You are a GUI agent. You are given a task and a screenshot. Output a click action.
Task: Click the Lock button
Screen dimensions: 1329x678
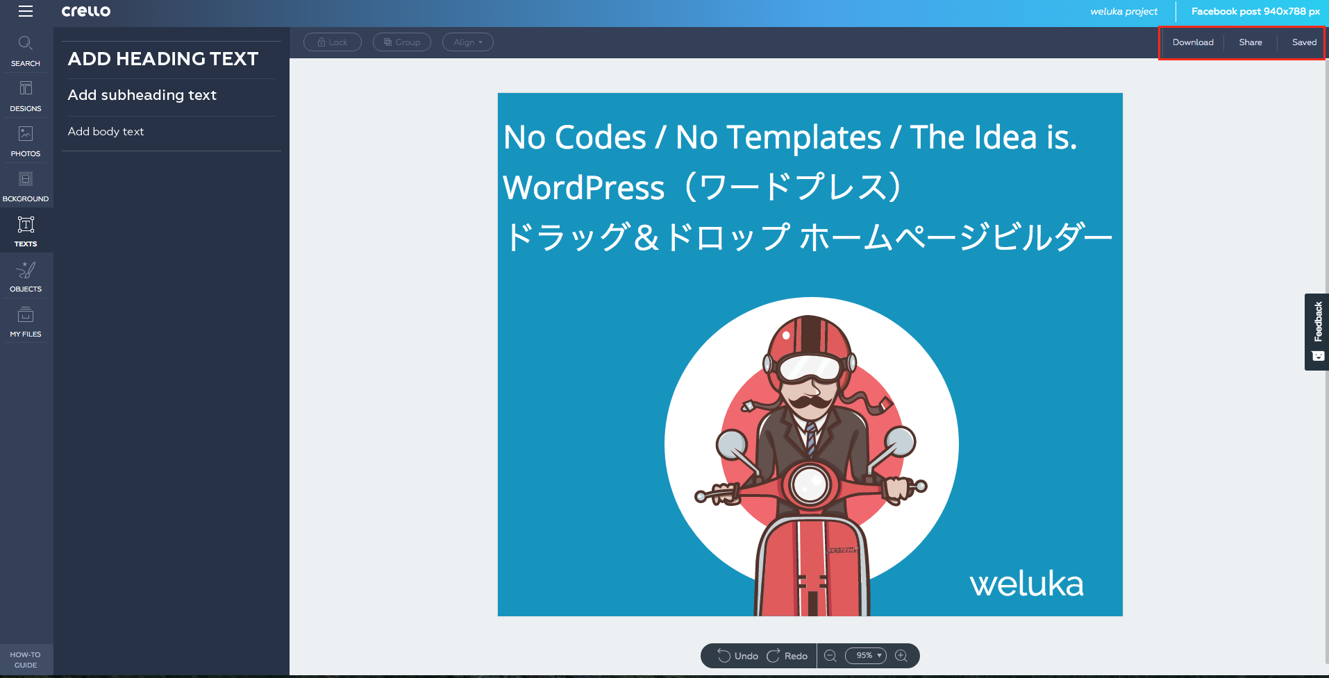[x=333, y=42]
